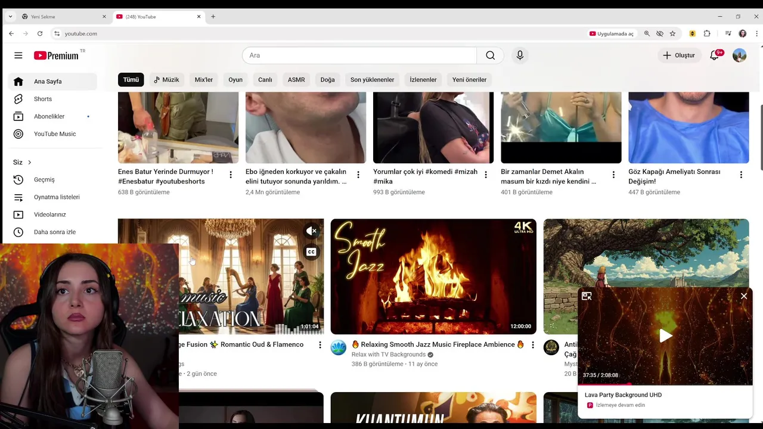
Task: Select the İzlenenler filter chip
Action: pyautogui.click(x=423, y=80)
